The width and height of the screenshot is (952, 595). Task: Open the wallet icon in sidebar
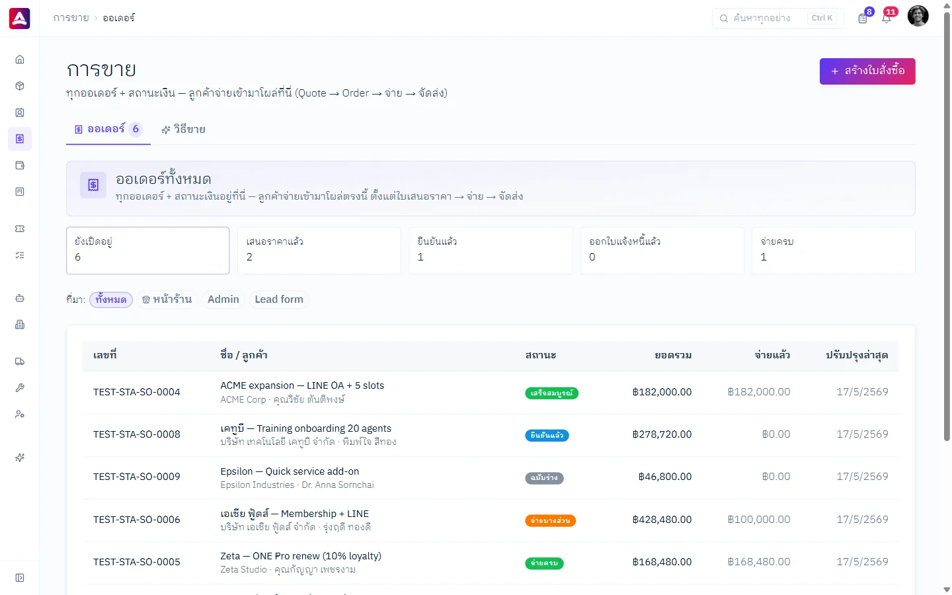pyautogui.click(x=20, y=165)
